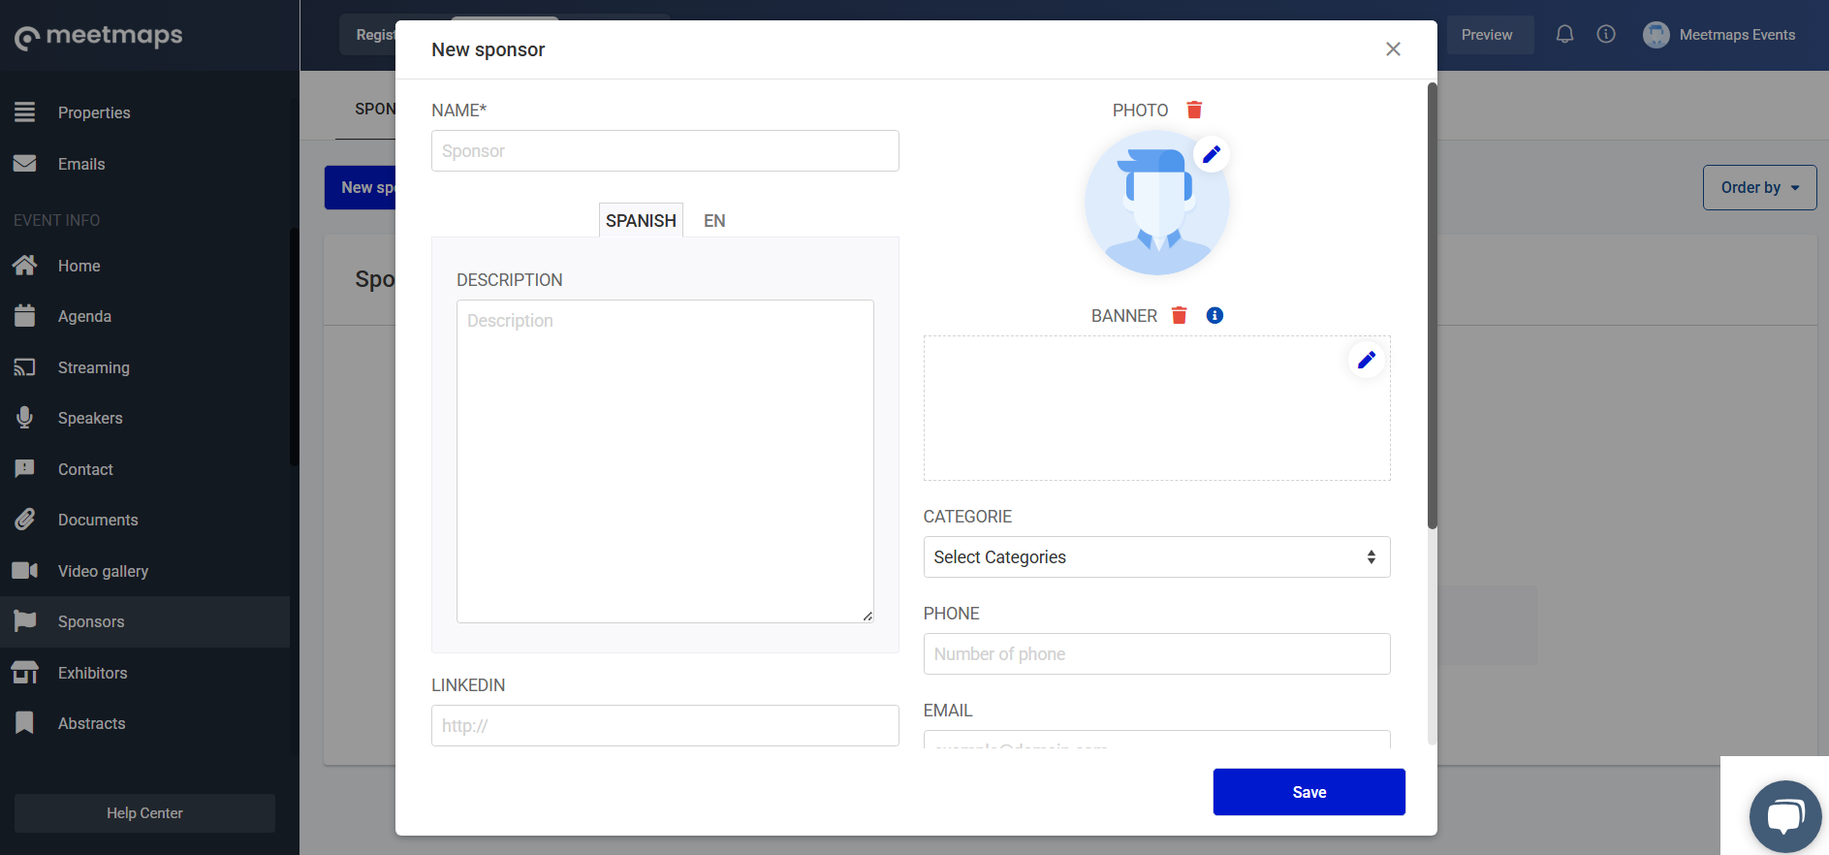
Task: Open the Help Center
Action: [144, 813]
